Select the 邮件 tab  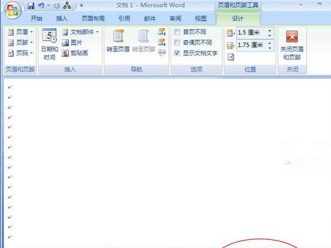click(150, 19)
